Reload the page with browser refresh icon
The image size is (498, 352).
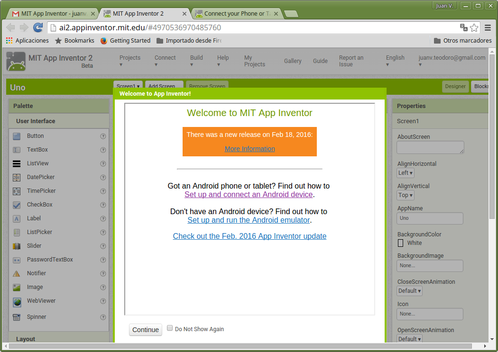(38, 27)
